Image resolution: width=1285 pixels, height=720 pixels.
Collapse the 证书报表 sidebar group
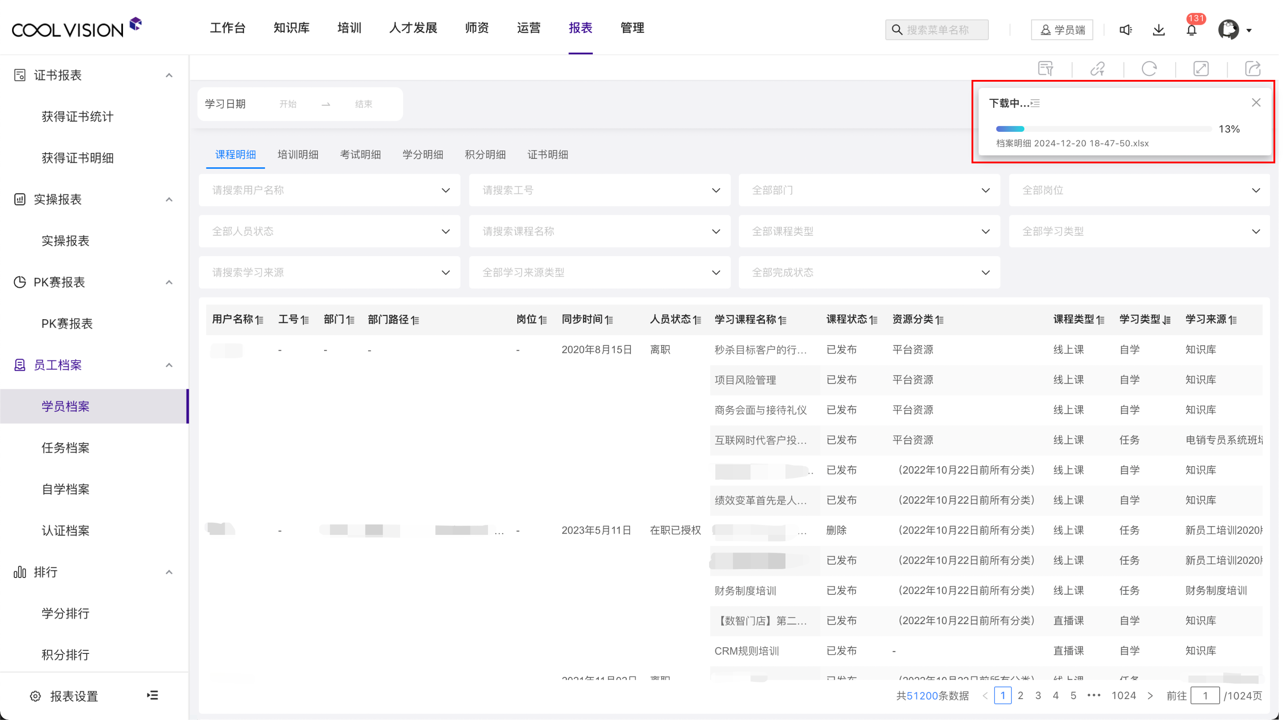tap(169, 75)
